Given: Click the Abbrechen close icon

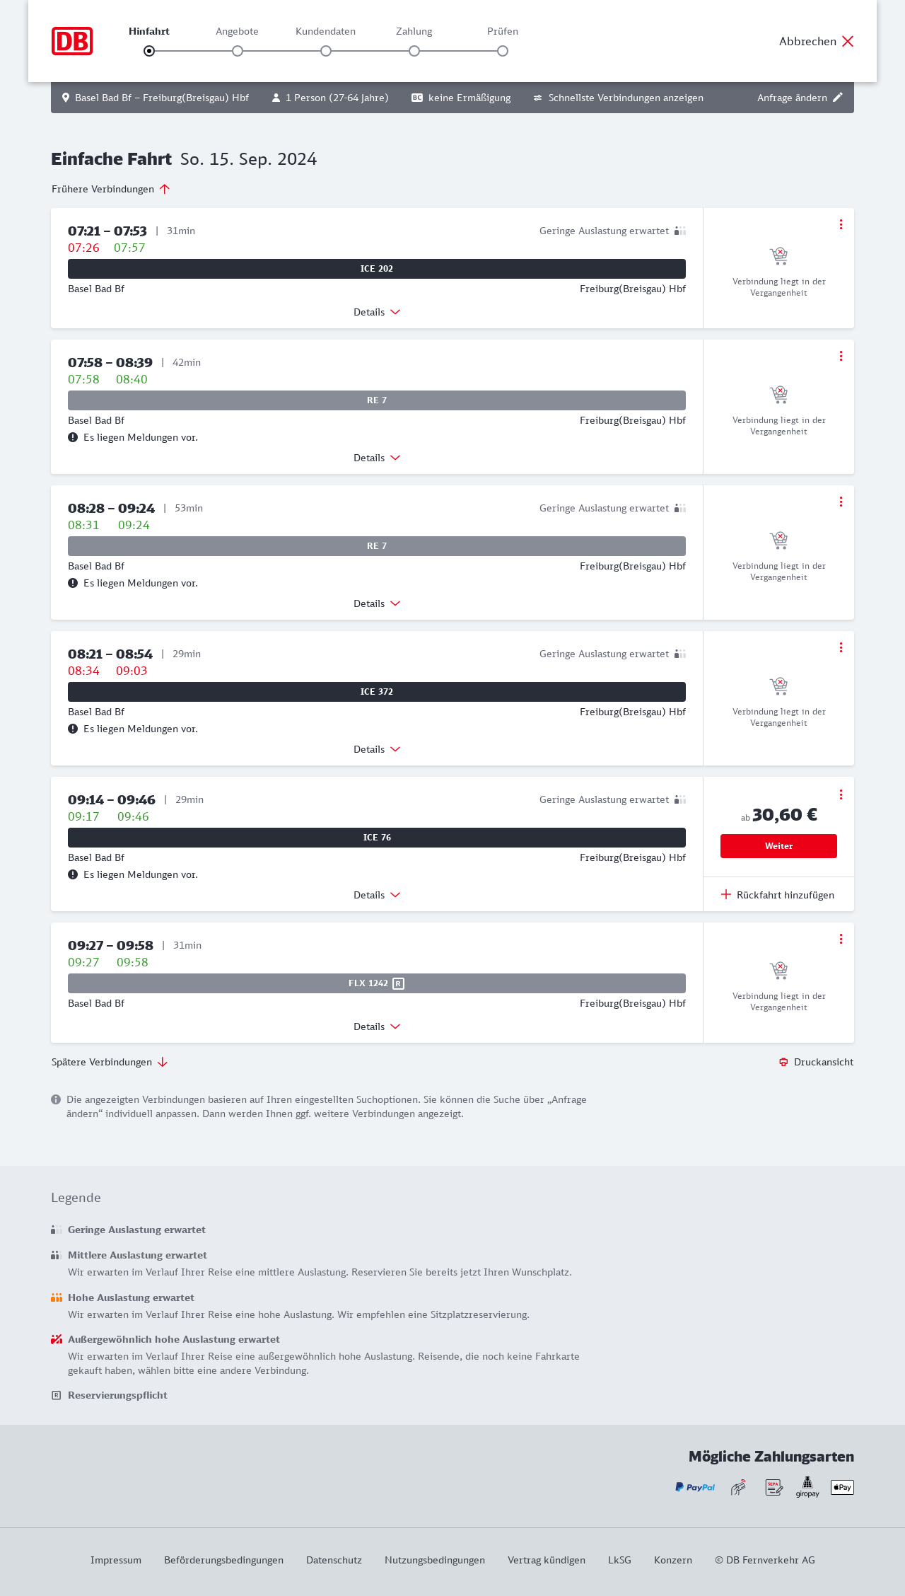Looking at the screenshot, I should click(848, 41).
